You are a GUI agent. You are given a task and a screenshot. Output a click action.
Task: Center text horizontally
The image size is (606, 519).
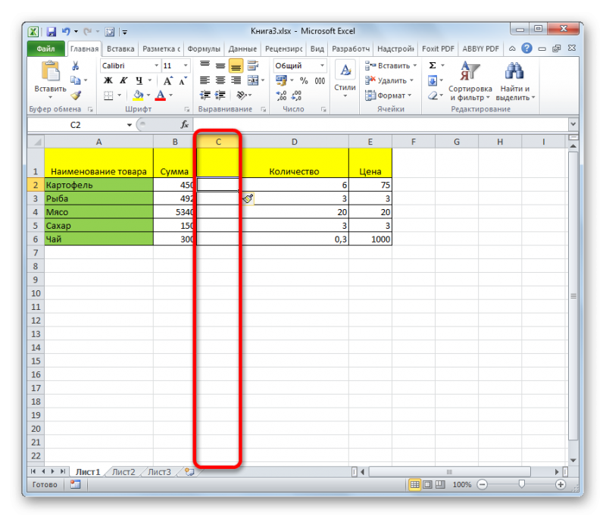220,80
